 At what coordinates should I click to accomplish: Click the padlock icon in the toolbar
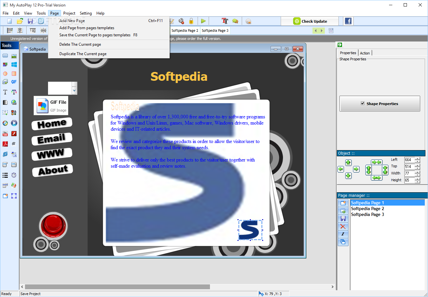click(191, 21)
